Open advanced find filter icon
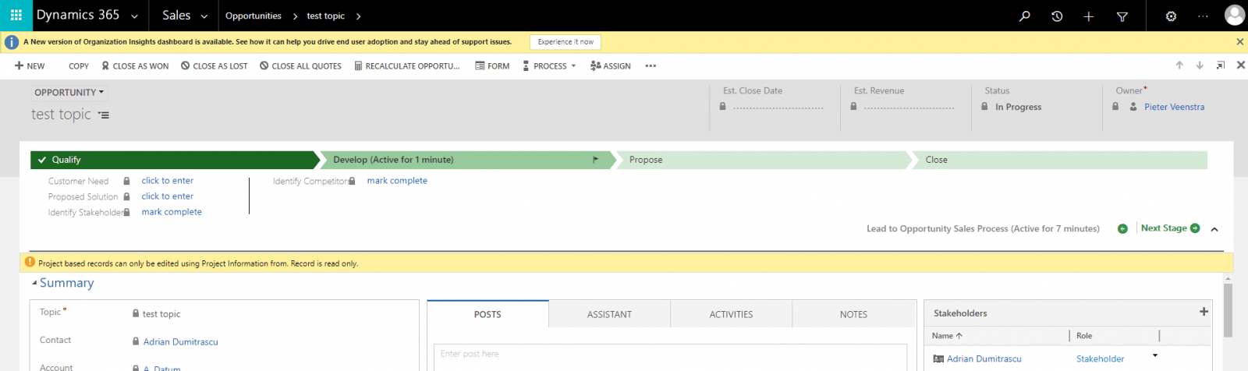This screenshot has height=371, width=1248. pos(1122,16)
